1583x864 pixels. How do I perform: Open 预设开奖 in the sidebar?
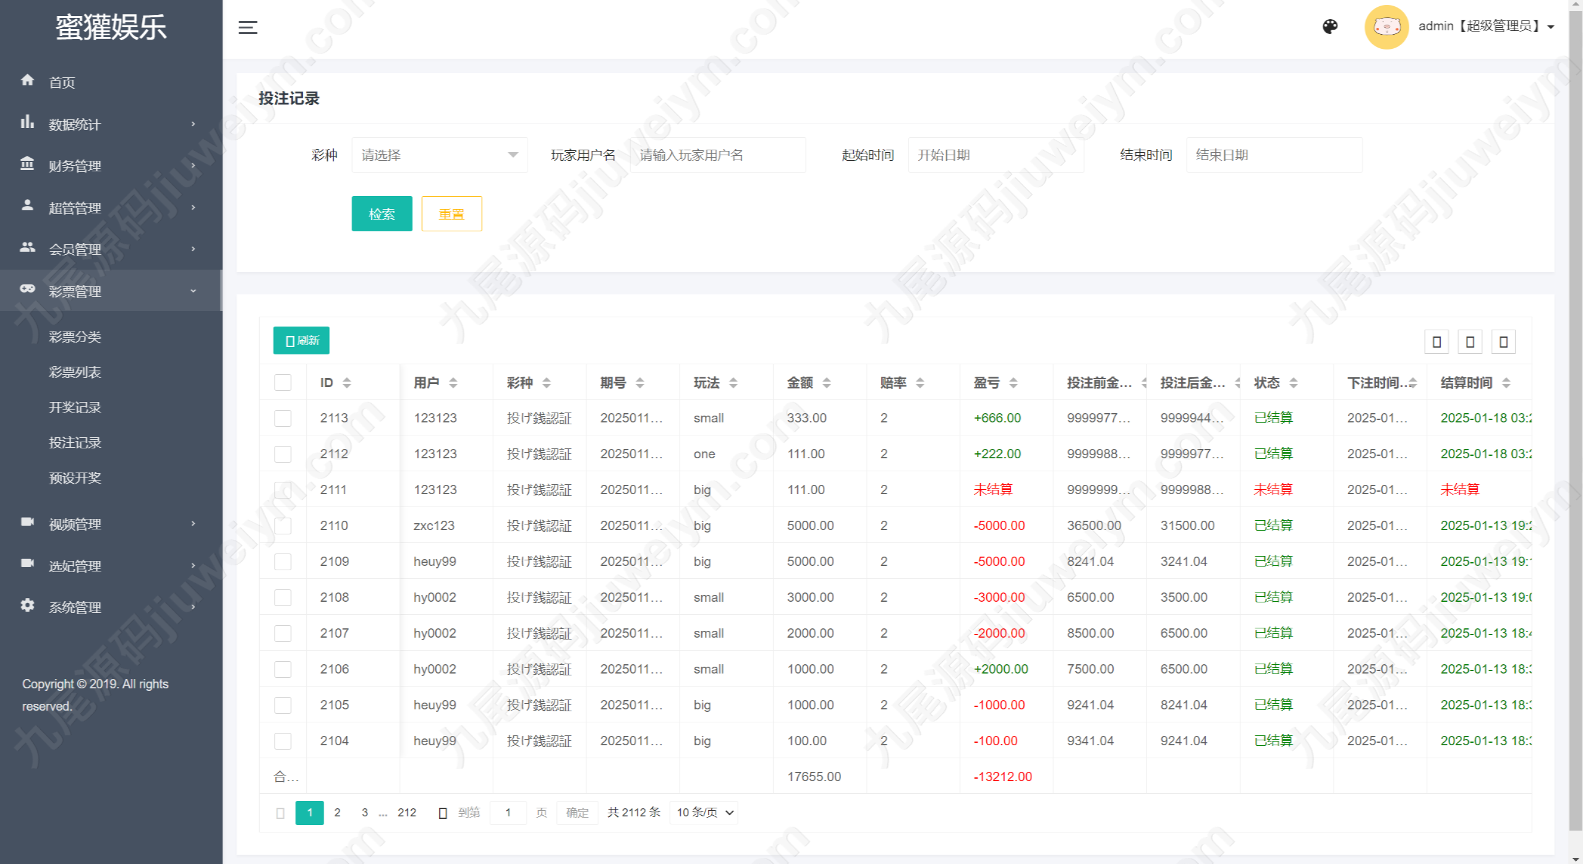point(75,478)
